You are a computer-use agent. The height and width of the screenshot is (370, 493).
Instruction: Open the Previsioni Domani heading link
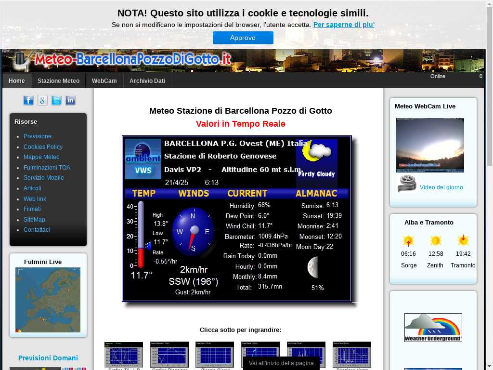pos(48,358)
